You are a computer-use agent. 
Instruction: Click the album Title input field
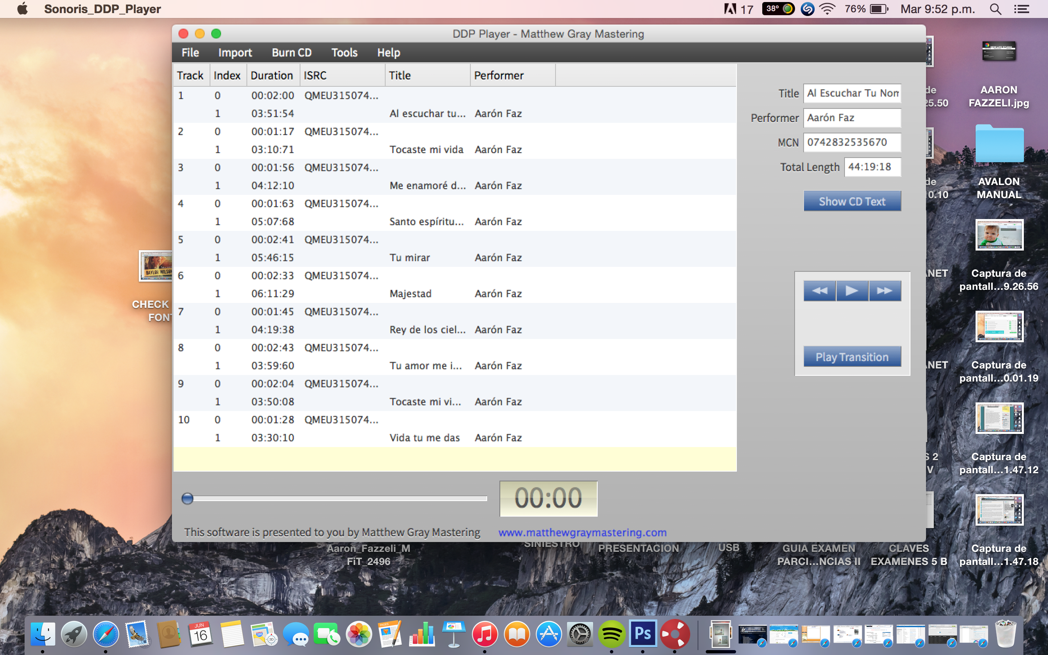click(851, 94)
